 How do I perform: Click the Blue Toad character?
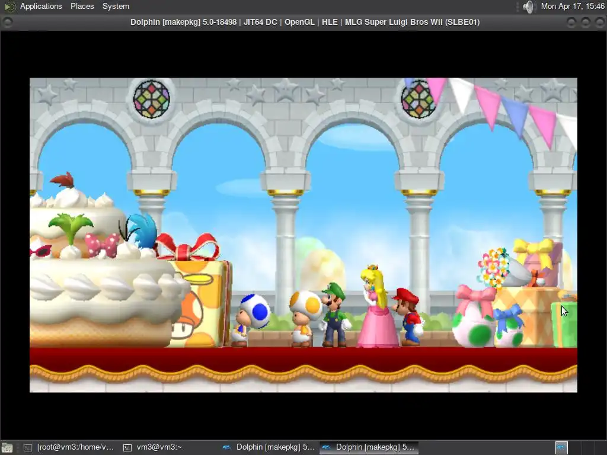click(250, 320)
